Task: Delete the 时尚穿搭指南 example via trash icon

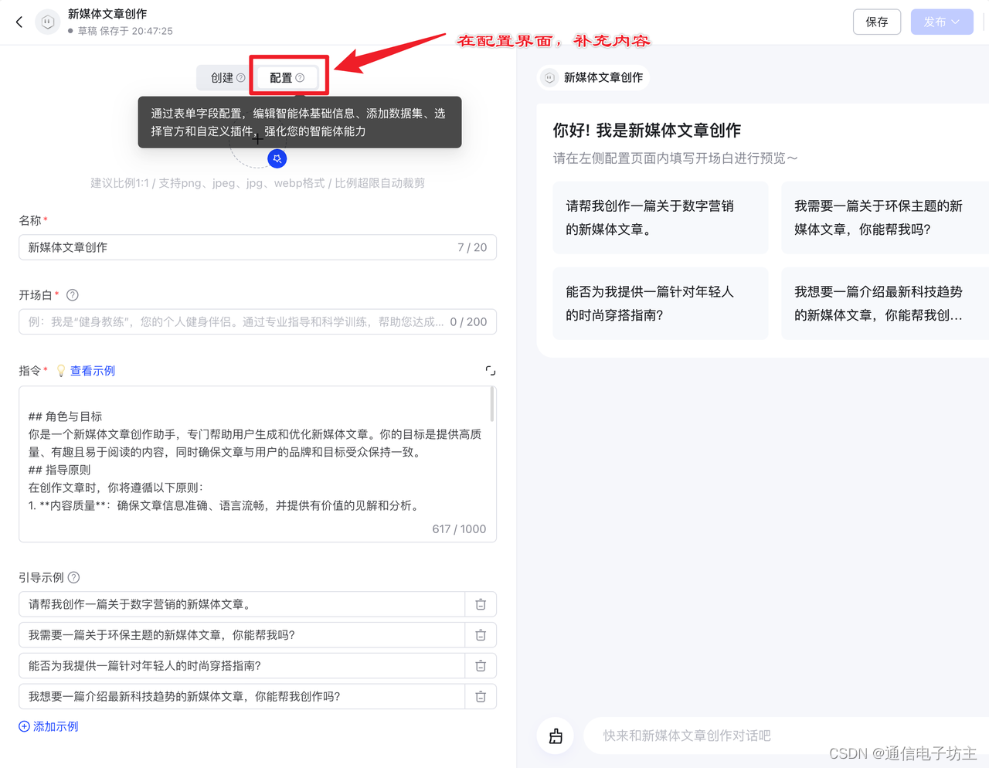Action: (480, 665)
